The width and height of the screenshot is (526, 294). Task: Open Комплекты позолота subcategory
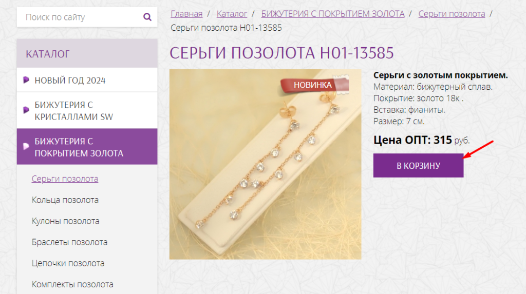(72, 284)
